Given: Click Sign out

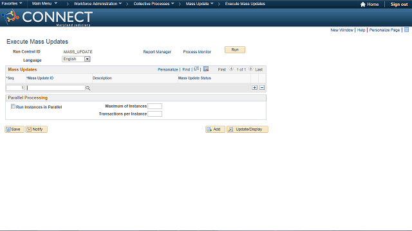Looking at the screenshot, I should [x=399, y=4].
